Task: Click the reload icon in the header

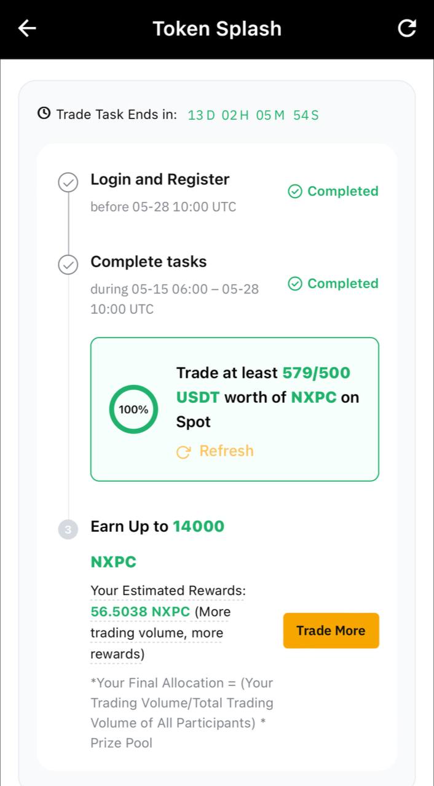Action: 407,28
